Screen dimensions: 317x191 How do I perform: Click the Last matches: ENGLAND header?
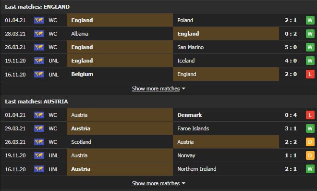pos(37,7)
